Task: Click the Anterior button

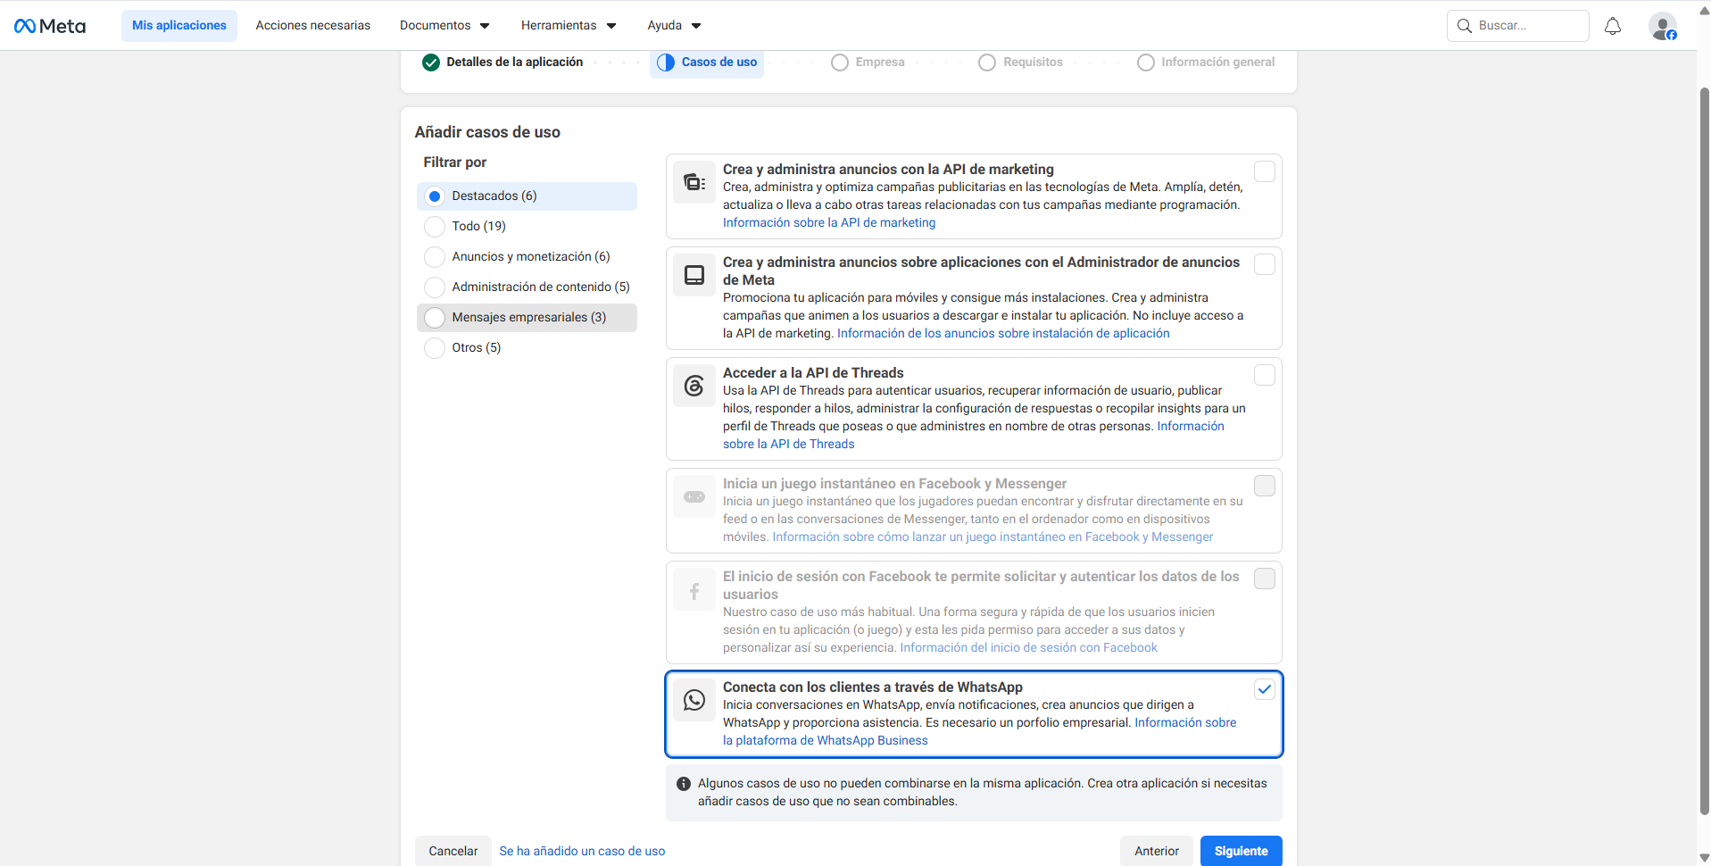Action: tap(1157, 851)
